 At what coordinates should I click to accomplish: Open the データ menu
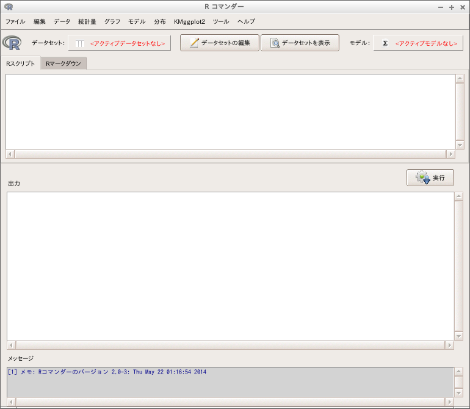click(x=62, y=21)
